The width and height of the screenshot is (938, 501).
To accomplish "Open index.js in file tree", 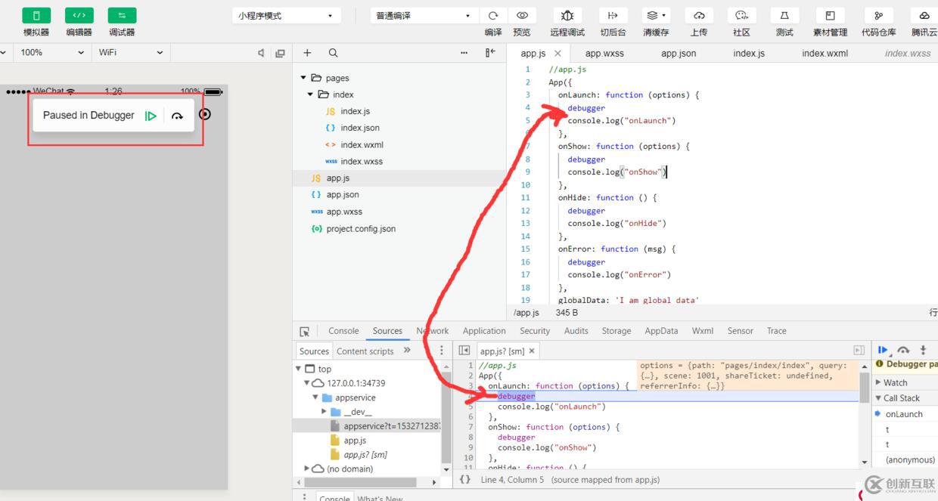I will pyautogui.click(x=355, y=111).
